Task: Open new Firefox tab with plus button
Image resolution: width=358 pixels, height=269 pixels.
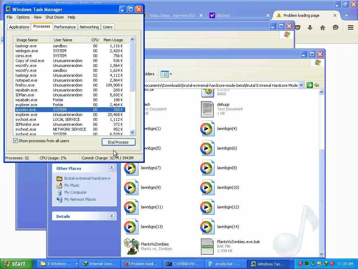Action: click(x=346, y=15)
